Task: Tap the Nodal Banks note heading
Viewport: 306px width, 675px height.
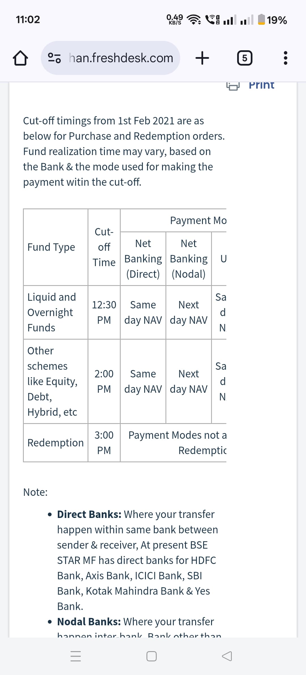Action: click(x=89, y=621)
